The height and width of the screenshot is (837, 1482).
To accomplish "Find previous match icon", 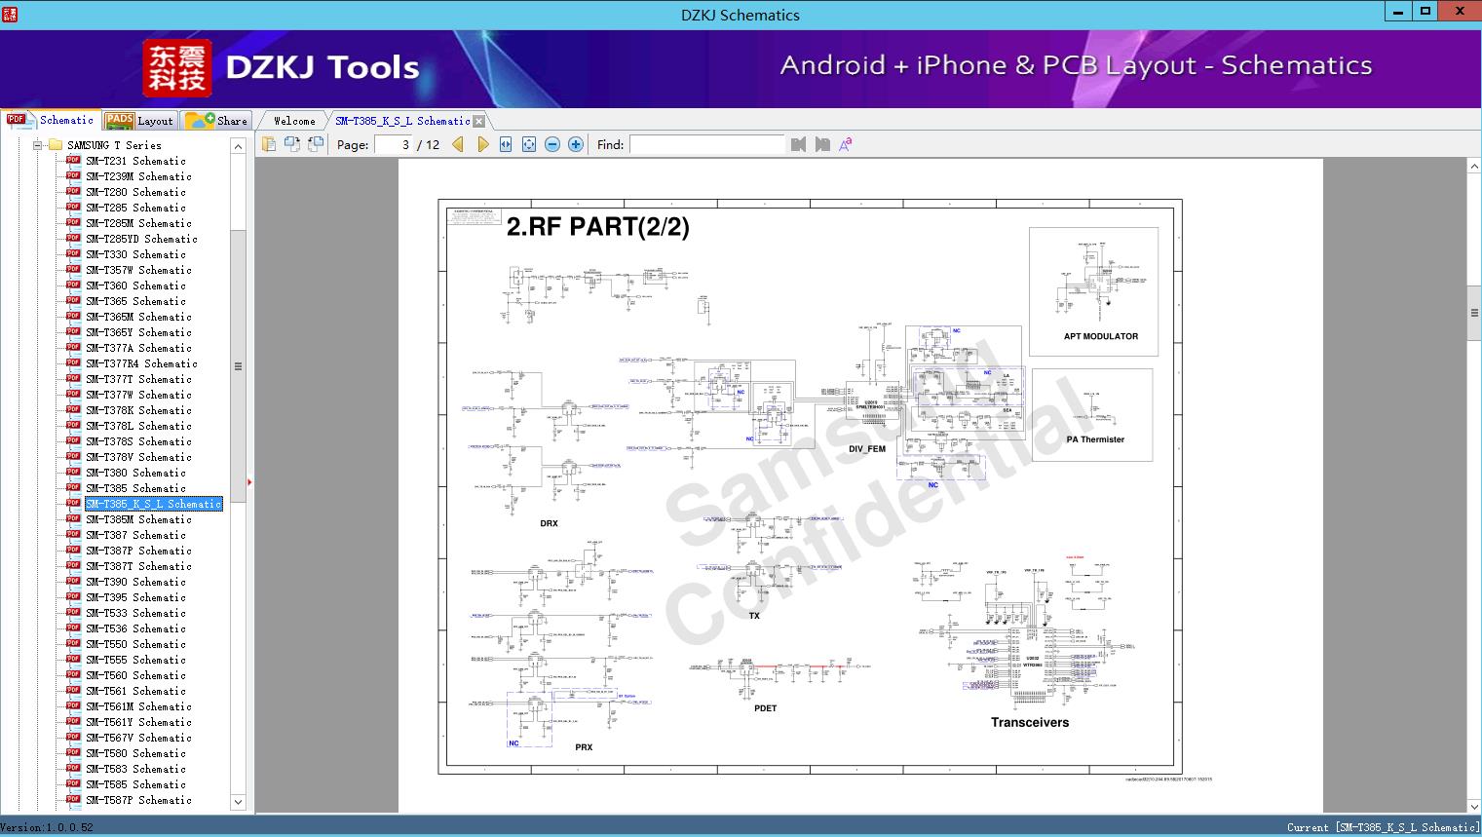I will tap(799, 144).
